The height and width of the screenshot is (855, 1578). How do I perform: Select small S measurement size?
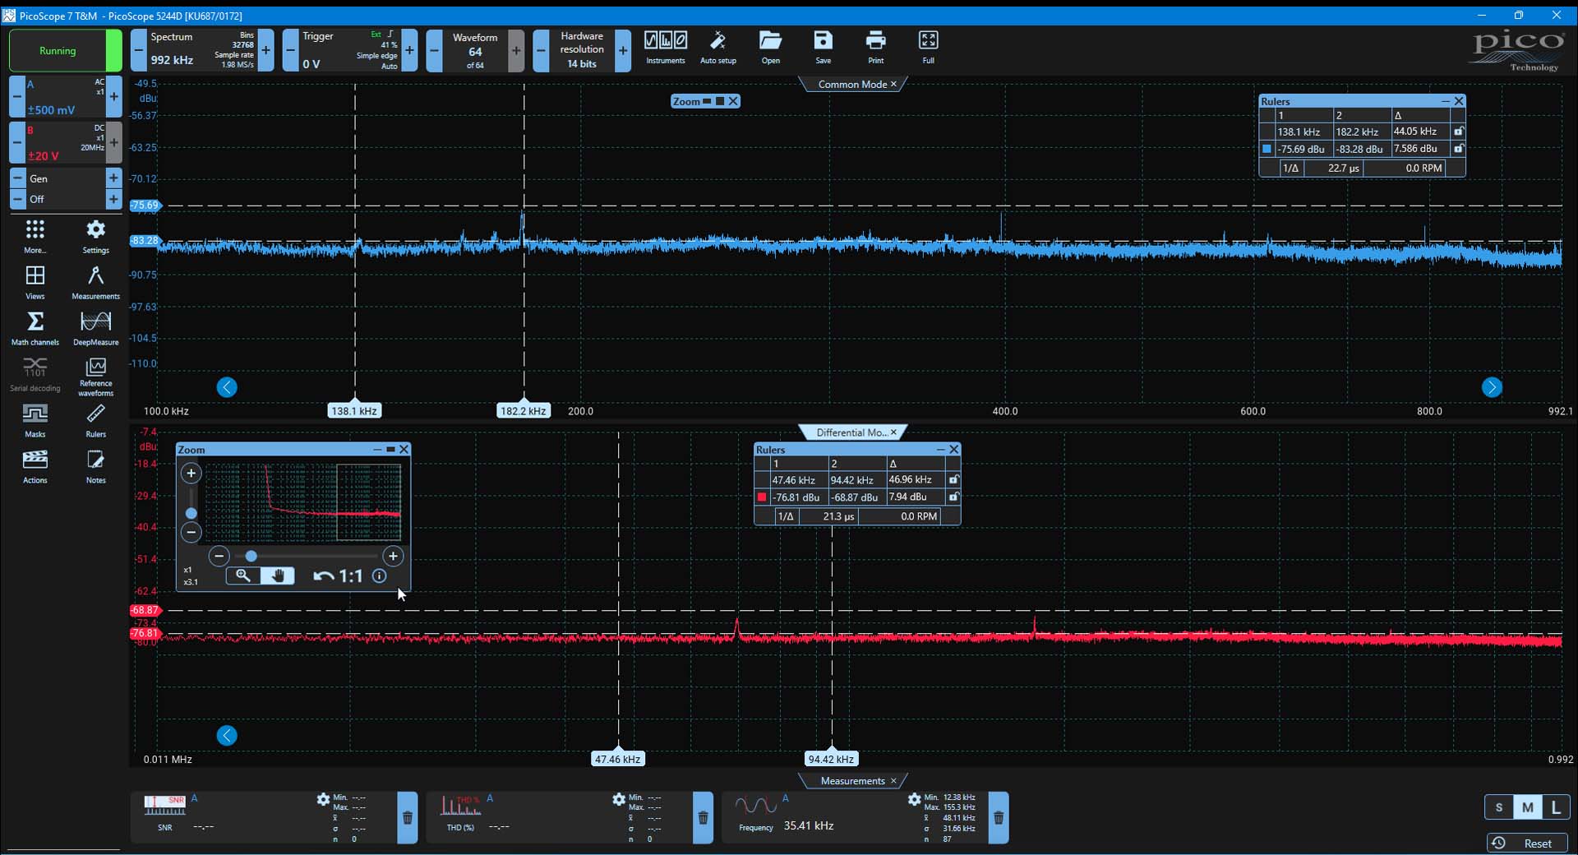1499,807
